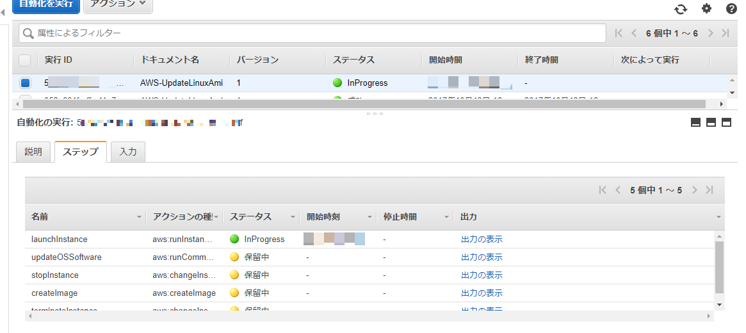
Task: Jump to last page of steps table
Action: click(710, 190)
